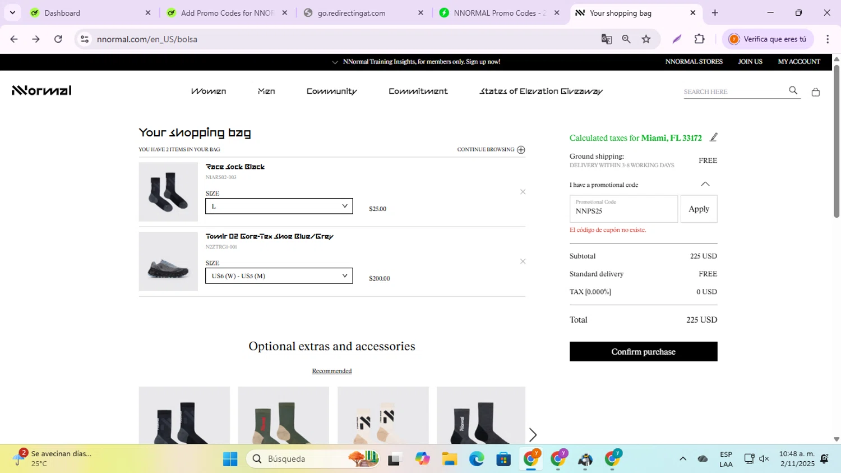Click the page vertical scrollbar
The width and height of the screenshot is (841, 473).
(836, 141)
